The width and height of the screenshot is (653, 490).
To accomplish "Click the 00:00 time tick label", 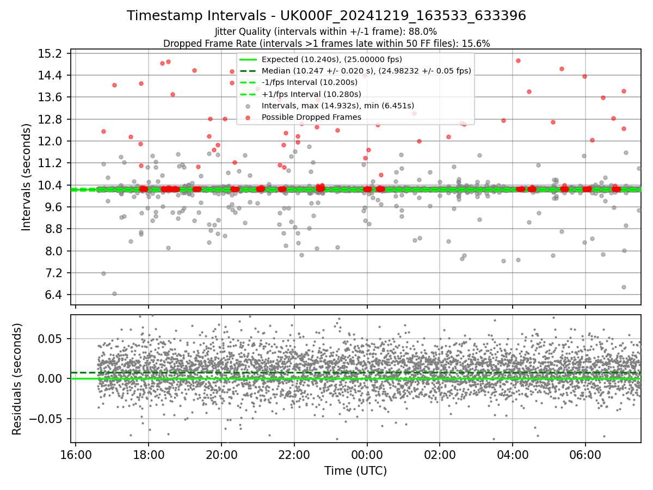I will pyautogui.click(x=367, y=455).
